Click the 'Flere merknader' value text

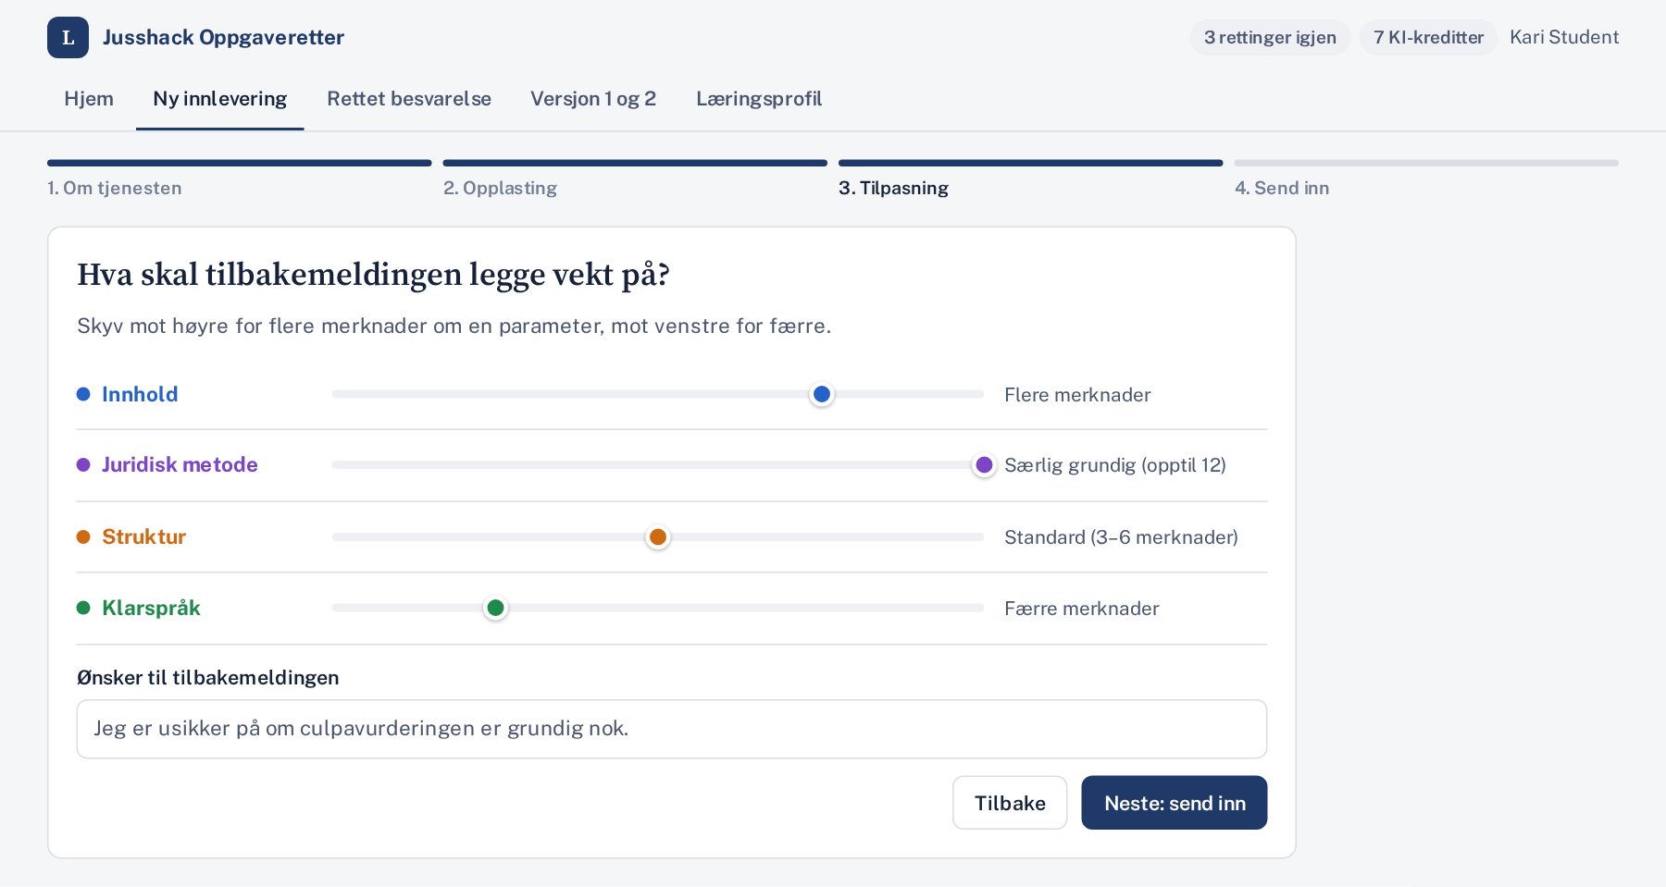click(1077, 395)
